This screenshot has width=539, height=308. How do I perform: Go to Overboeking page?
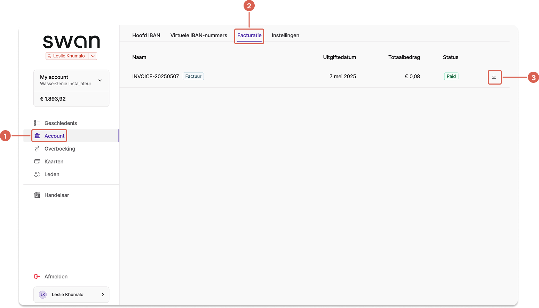[71, 149]
